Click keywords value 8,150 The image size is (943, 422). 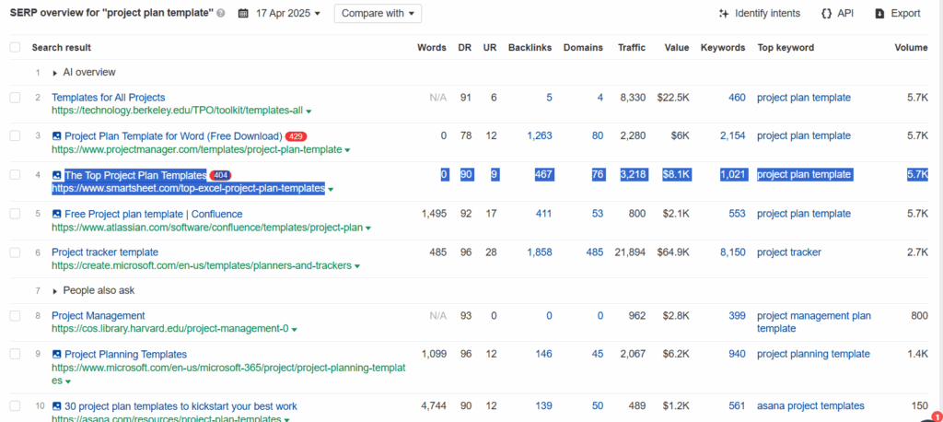click(733, 252)
